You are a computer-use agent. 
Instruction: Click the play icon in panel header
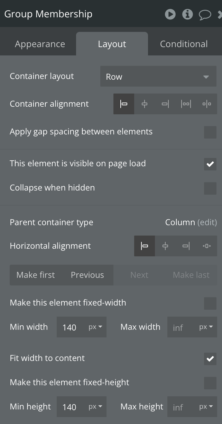(170, 14)
